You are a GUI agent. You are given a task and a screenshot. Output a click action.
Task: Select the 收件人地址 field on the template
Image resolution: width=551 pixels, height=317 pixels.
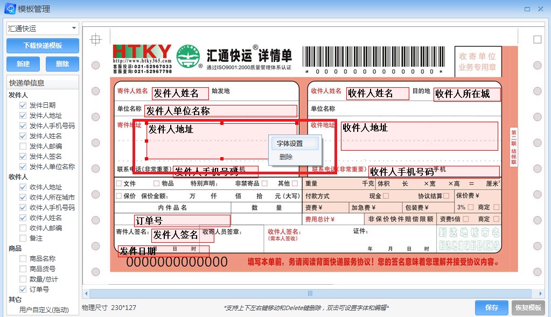[420, 136]
